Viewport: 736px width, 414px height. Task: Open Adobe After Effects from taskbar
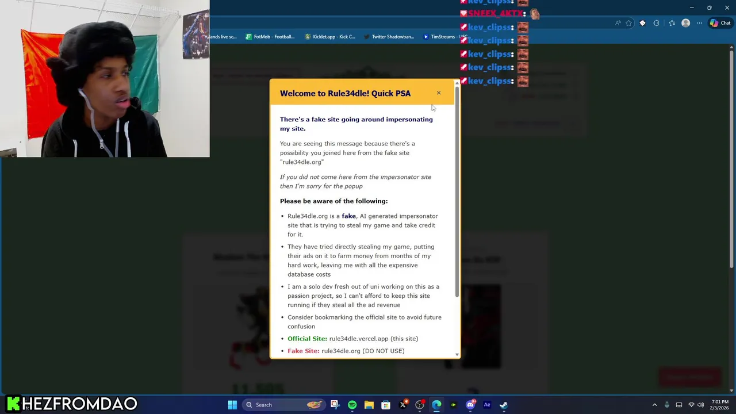click(x=487, y=405)
